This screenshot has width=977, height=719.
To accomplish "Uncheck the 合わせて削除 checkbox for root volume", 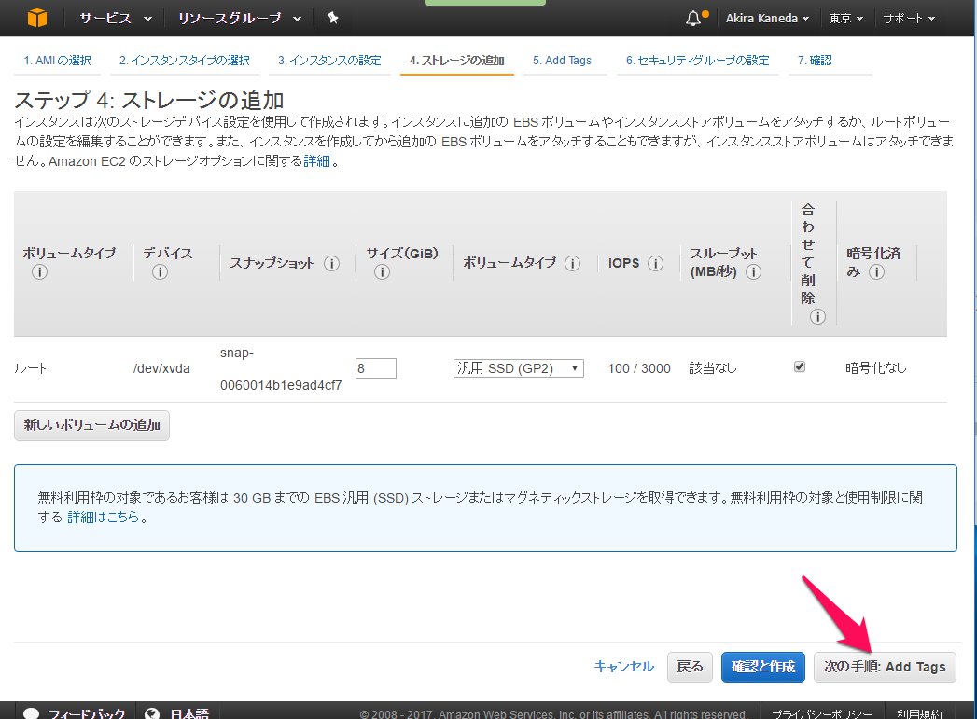I will tap(799, 367).
